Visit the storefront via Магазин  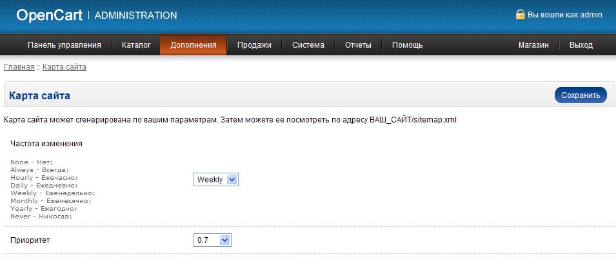(533, 45)
